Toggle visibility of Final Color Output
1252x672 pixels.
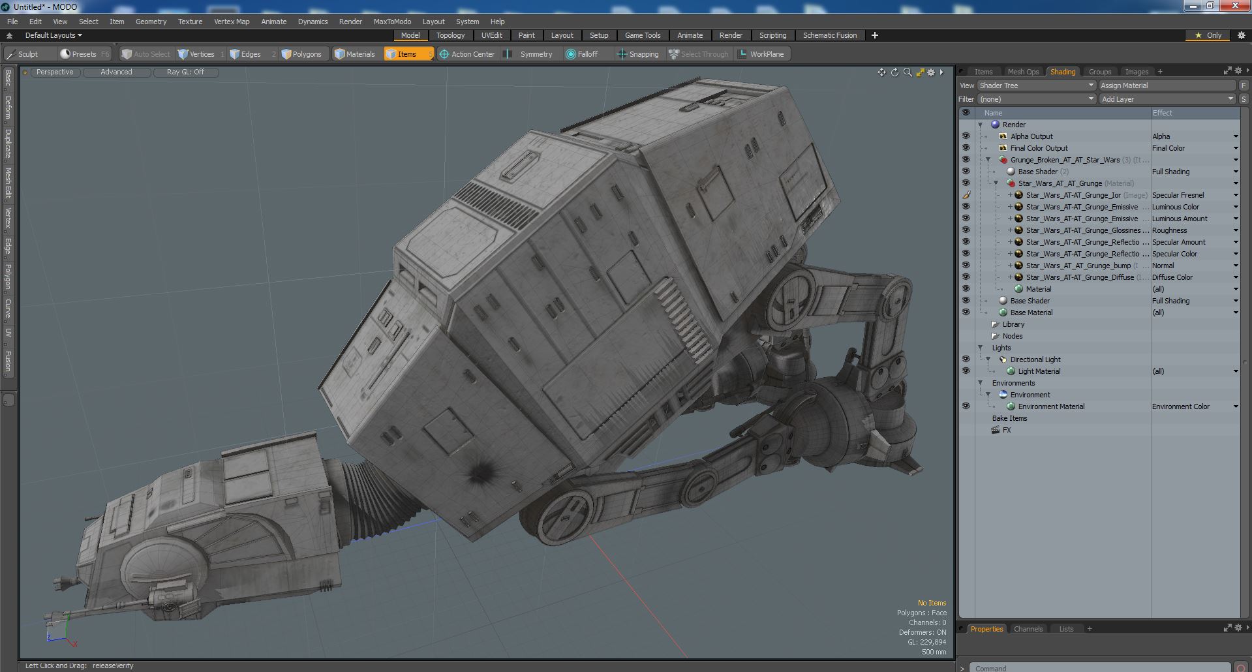point(966,148)
